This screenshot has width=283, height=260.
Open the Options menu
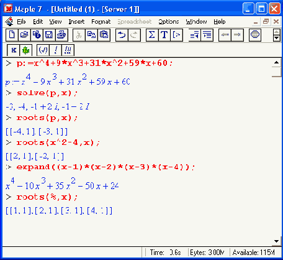point(169,22)
